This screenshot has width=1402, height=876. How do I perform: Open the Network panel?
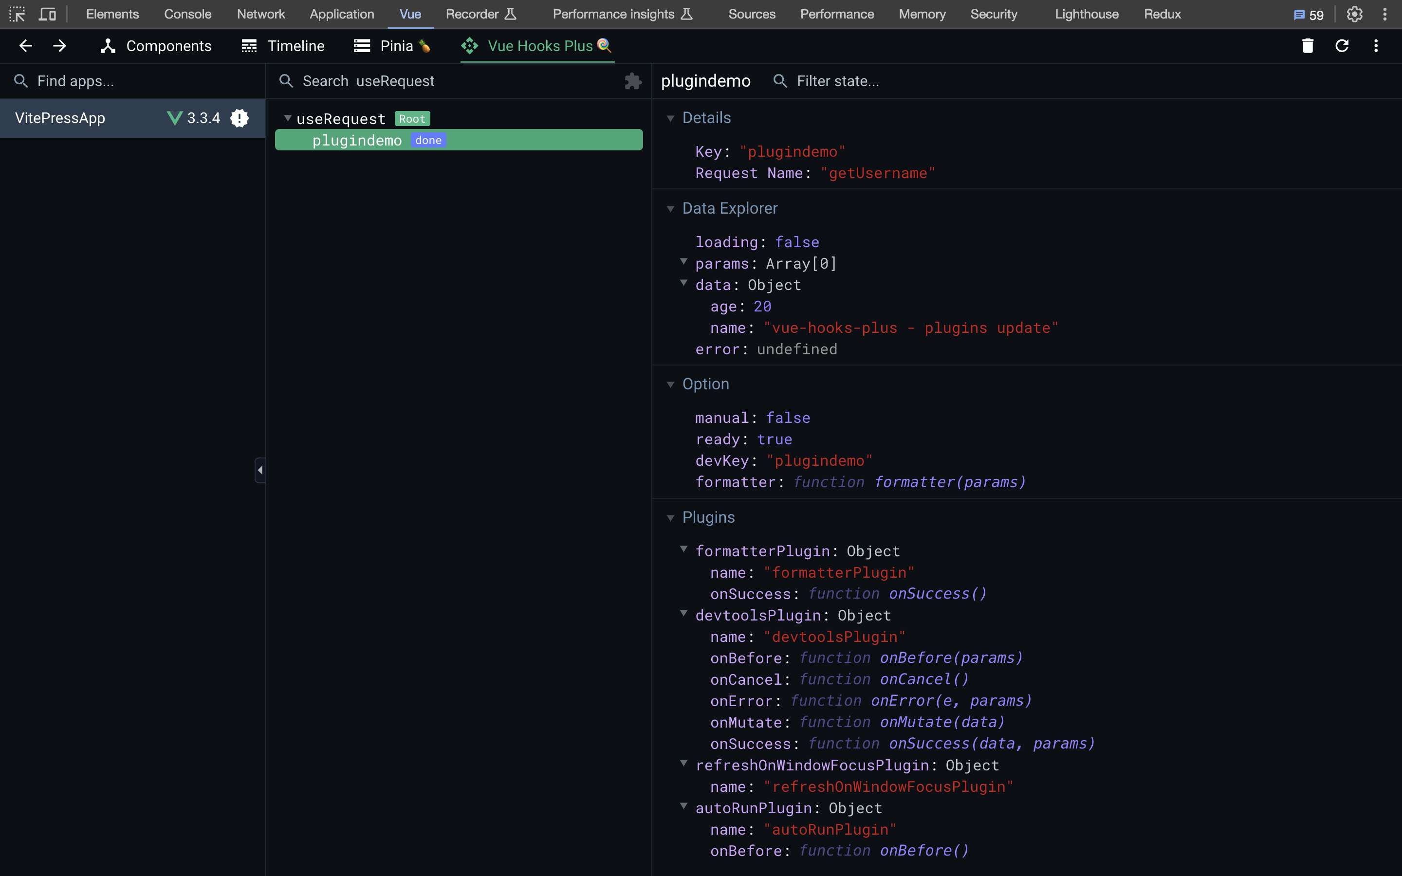[x=261, y=14]
